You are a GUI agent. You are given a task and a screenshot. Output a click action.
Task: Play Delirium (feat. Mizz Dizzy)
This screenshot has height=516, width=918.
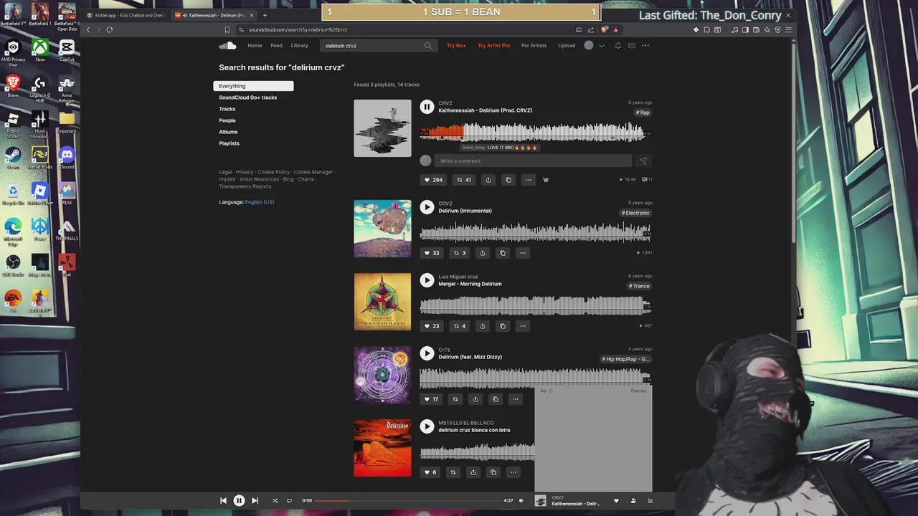[427, 353]
